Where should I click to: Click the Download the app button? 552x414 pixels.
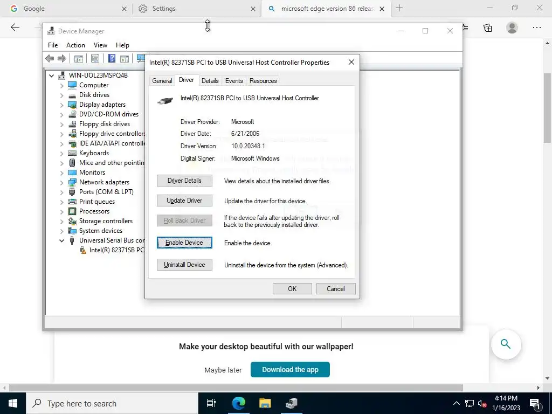[290, 369]
